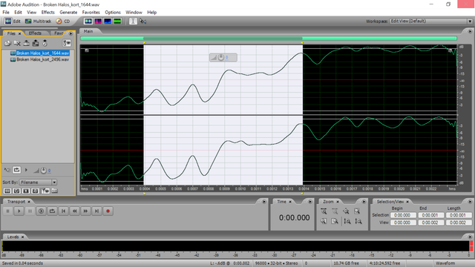
Task: Open Files panel advanced options button
Action: pos(66,43)
